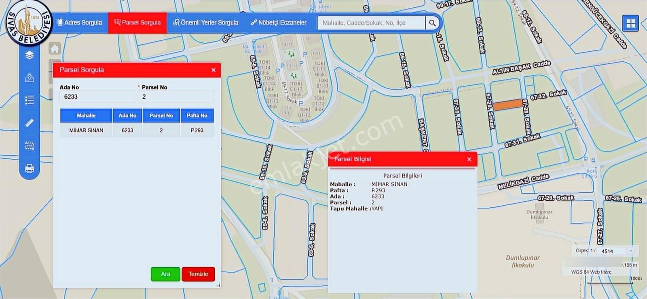This screenshot has height=299, width=647.
Task: Go to home map extent
Action: click(55, 49)
